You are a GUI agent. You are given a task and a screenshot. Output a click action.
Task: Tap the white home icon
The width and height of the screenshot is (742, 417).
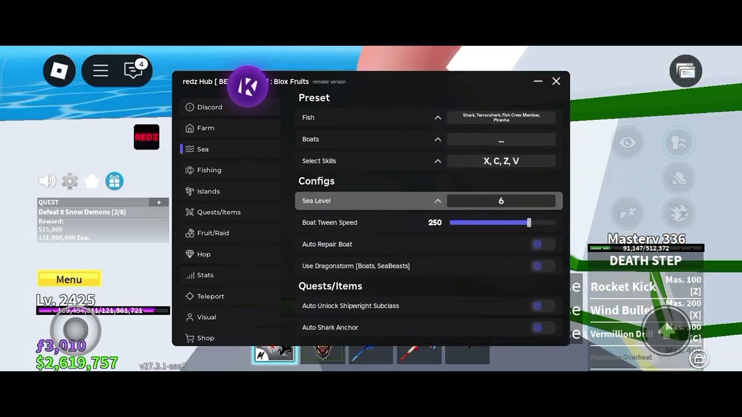tap(92, 181)
